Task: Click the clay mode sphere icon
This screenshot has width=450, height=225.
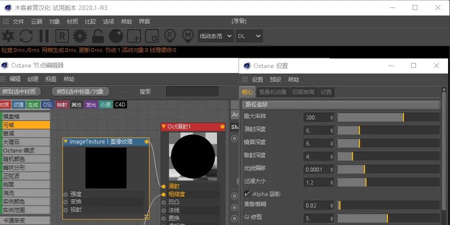Action: coord(116,36)
